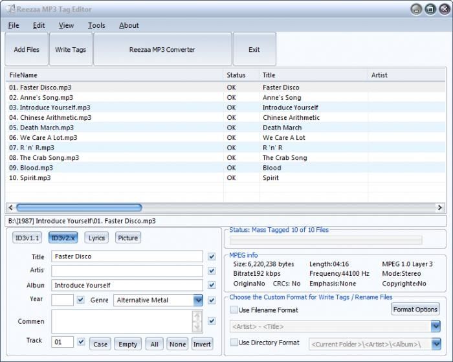Viewport: 453px width, 362px height.
Task: Open the View menu
Action: tap(66, 25)
